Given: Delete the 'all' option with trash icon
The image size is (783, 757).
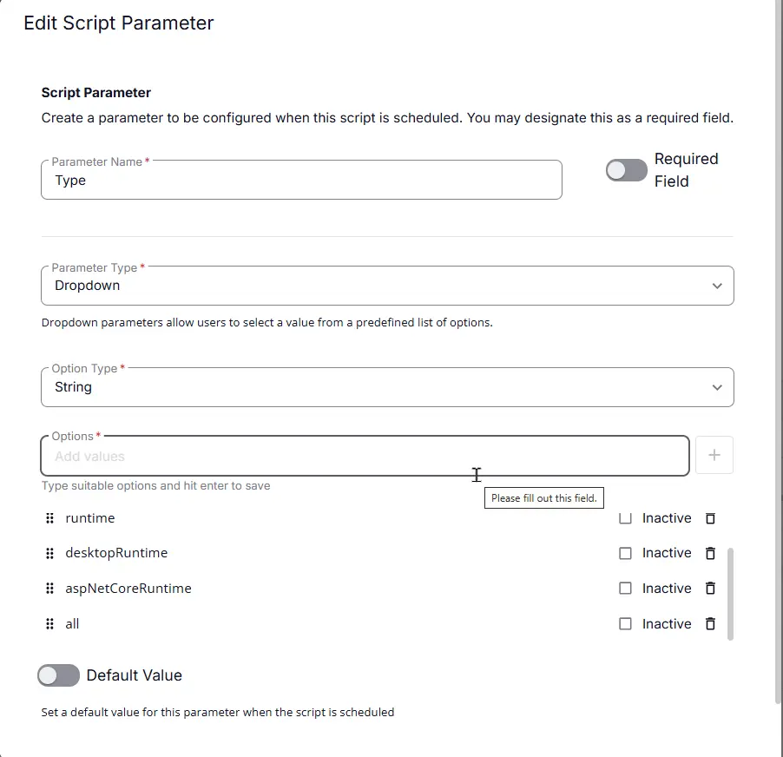Looking at the screenshot, I should (710, 623).
